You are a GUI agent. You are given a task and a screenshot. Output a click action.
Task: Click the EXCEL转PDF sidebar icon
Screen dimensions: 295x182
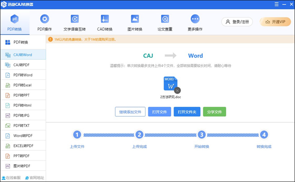(x=8, y=146)
